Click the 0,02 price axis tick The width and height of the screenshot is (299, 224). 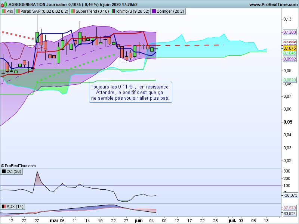(x=287, y=161)
